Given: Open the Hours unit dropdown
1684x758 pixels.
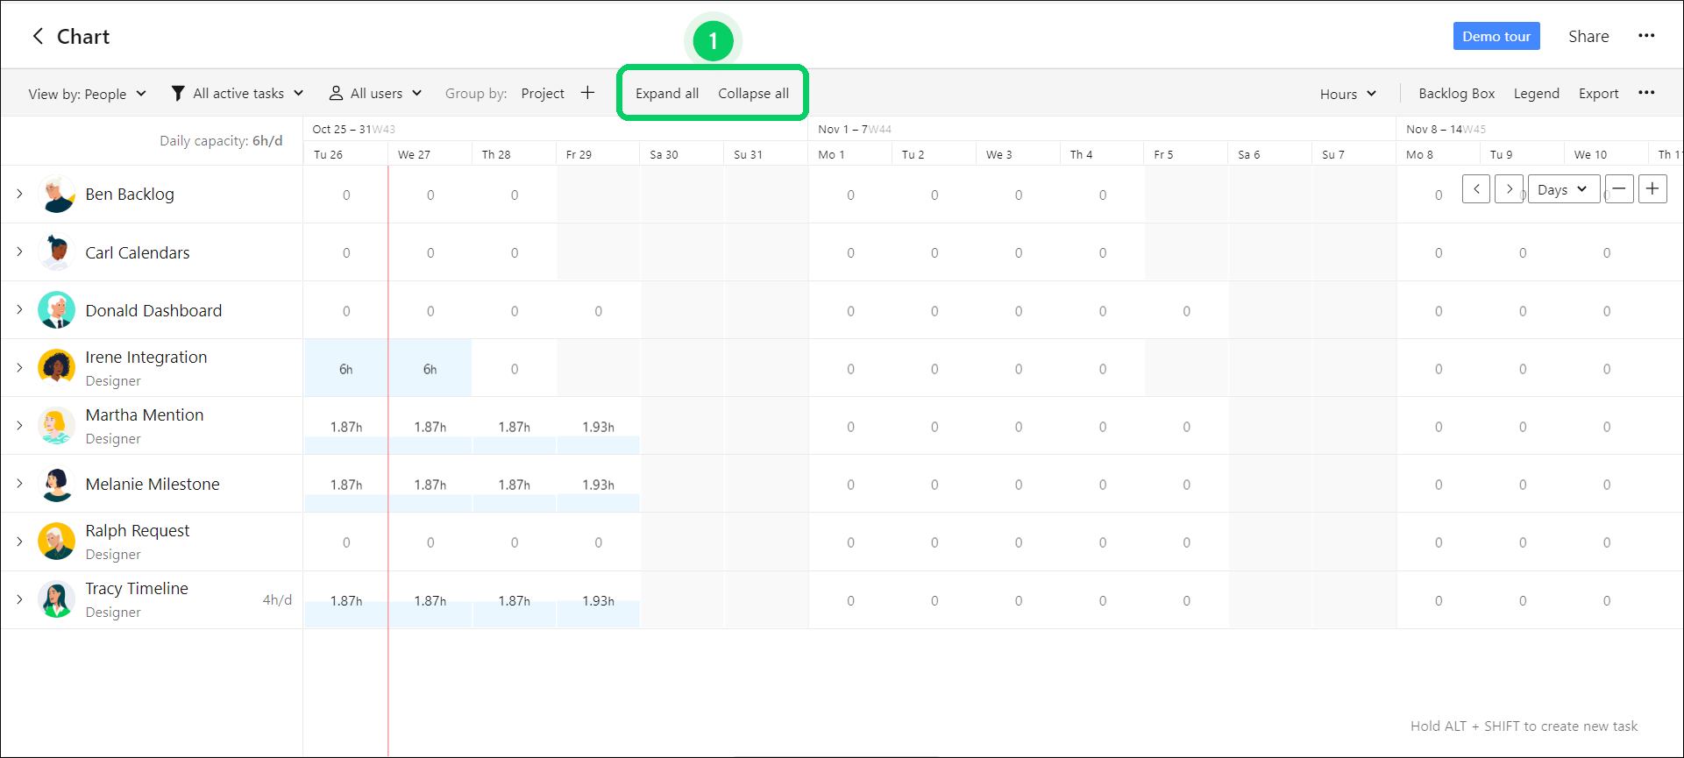Looking at the screenshot, I should (1348, 94).
